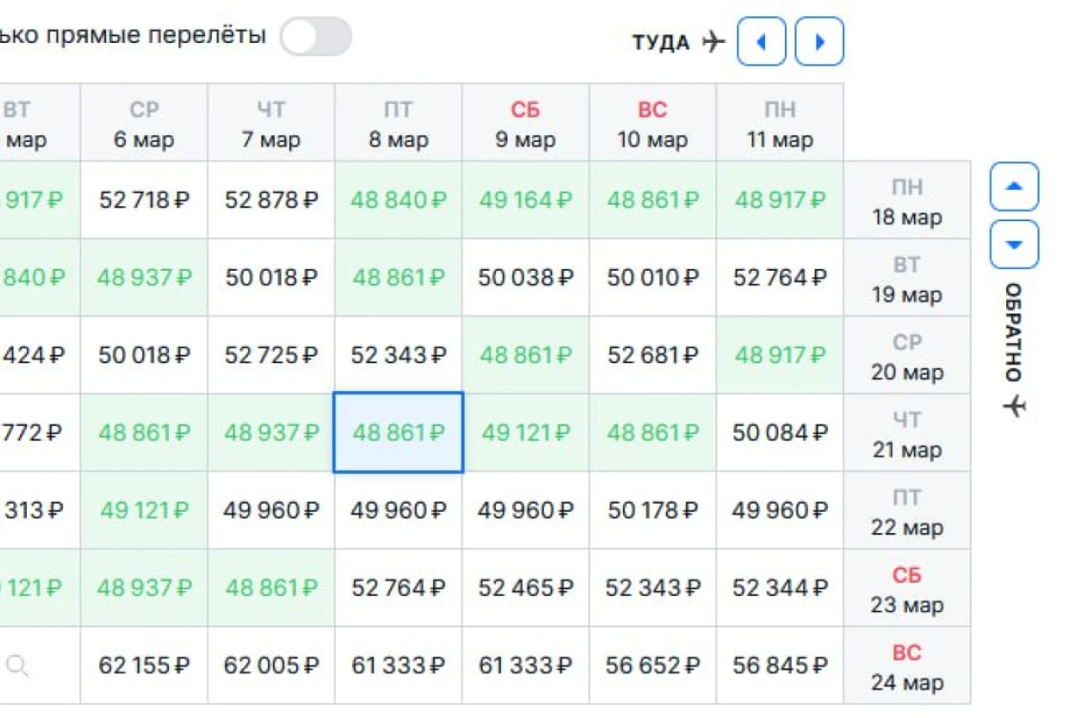Select the 56 845 ₽ price cell

pyautogui.click(x=780, y=666)
